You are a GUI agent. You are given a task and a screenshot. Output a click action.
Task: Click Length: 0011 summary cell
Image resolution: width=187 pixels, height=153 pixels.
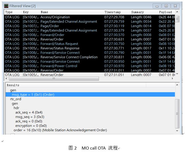[141, 66]
